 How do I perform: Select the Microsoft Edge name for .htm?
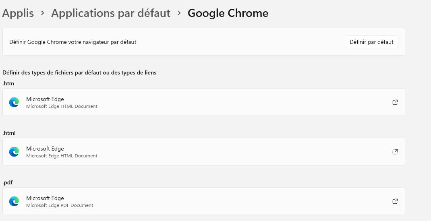(45, 99)
